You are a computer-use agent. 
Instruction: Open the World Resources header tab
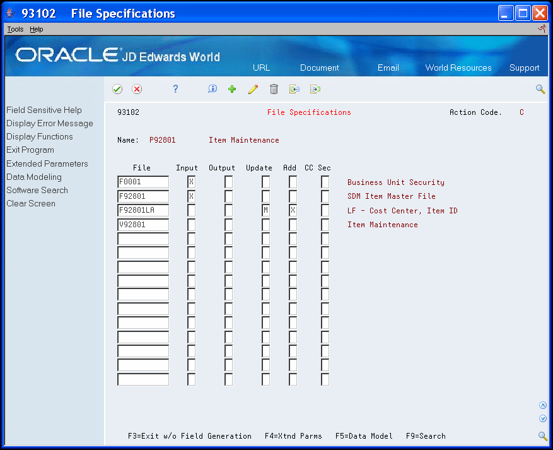(458, 68)
